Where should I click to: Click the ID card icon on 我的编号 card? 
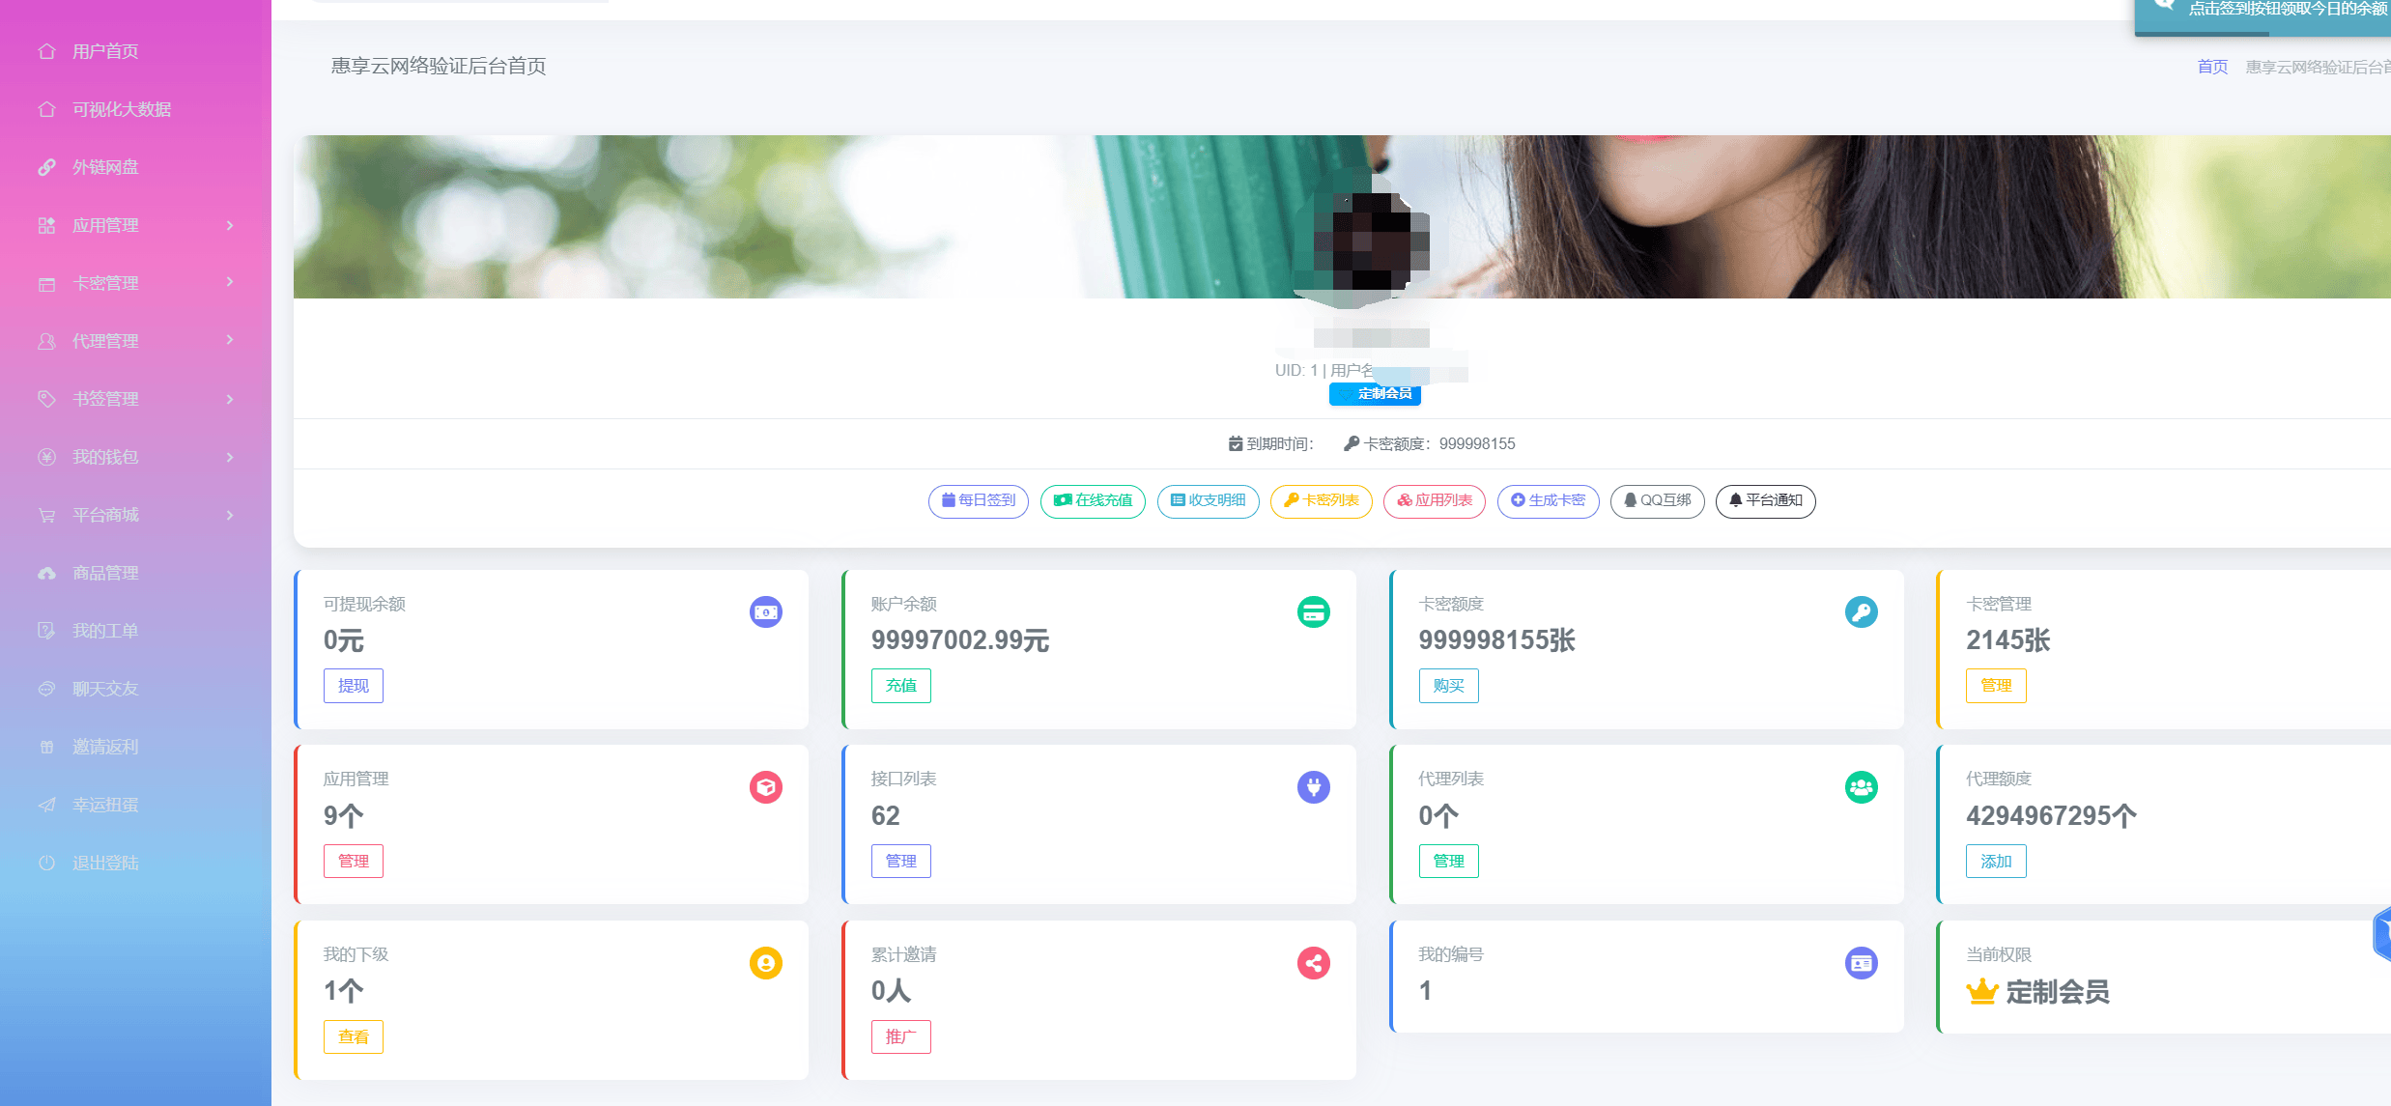pos(1861,963)
